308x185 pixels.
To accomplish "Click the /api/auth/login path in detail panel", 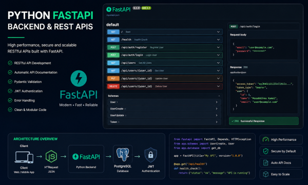I will (x=249, y=26).
